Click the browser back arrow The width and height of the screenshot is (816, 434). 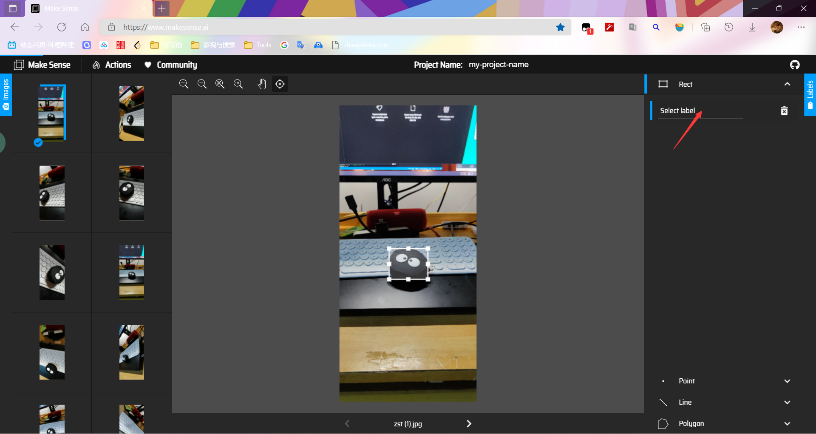(x=15, y=27)
